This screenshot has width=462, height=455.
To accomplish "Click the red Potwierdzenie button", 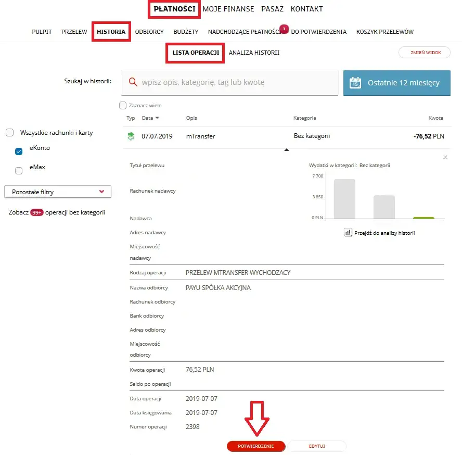I will (x=256, y=446).
